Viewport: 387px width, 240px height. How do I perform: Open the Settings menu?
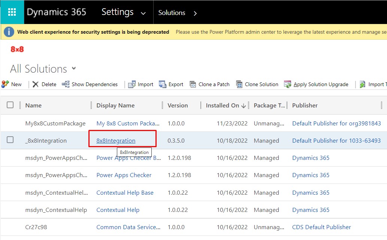(x=118, y=12)
